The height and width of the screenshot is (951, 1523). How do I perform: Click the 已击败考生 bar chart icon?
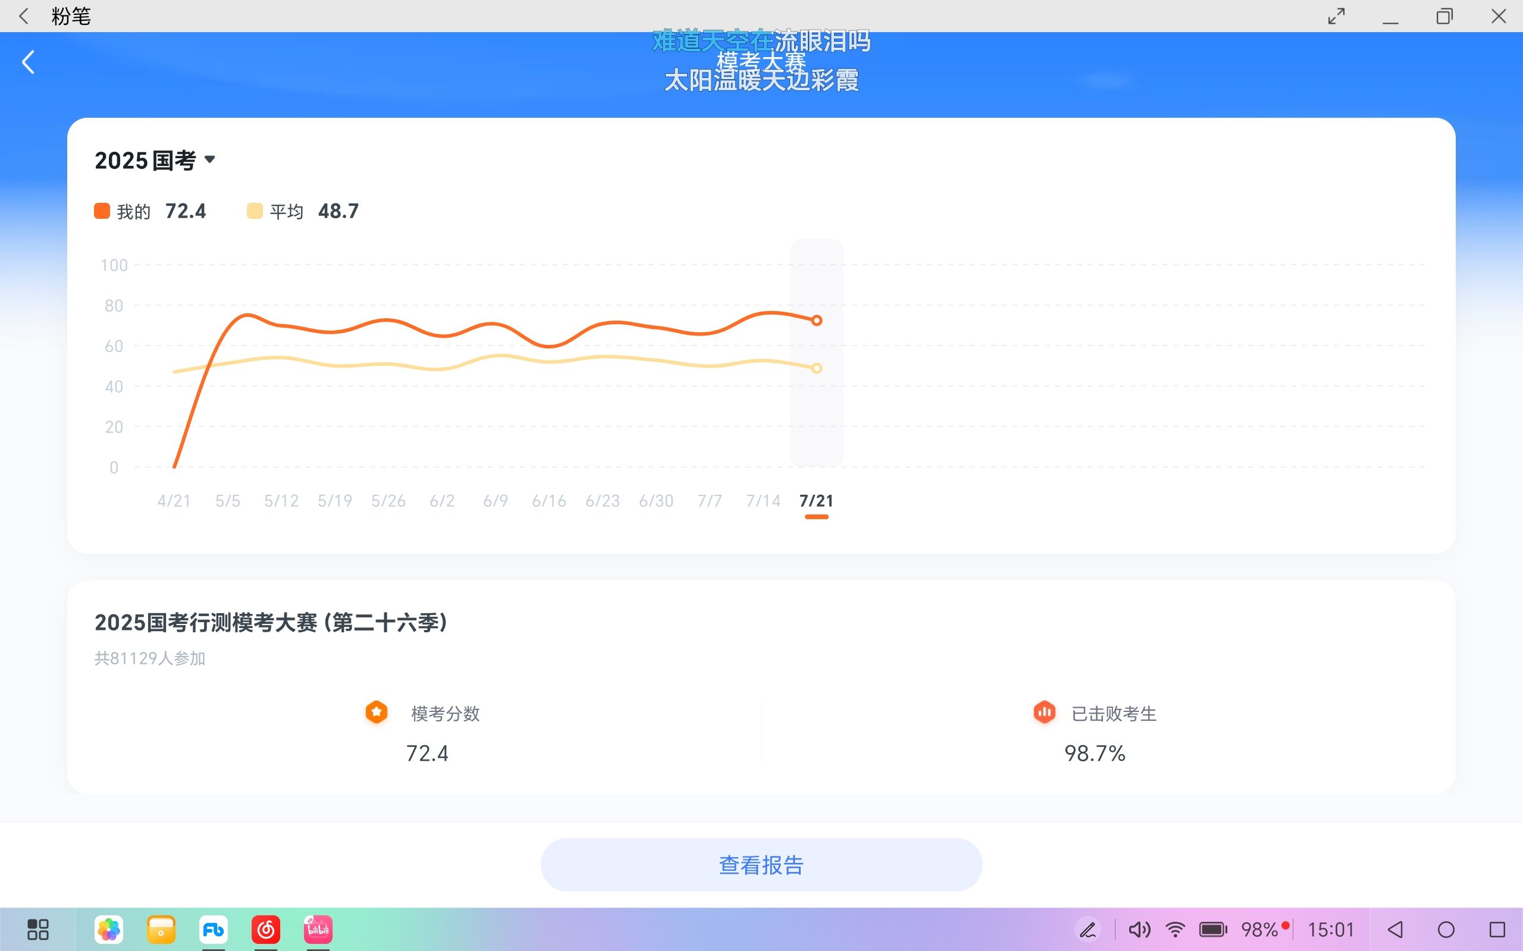coord(1044,712)
